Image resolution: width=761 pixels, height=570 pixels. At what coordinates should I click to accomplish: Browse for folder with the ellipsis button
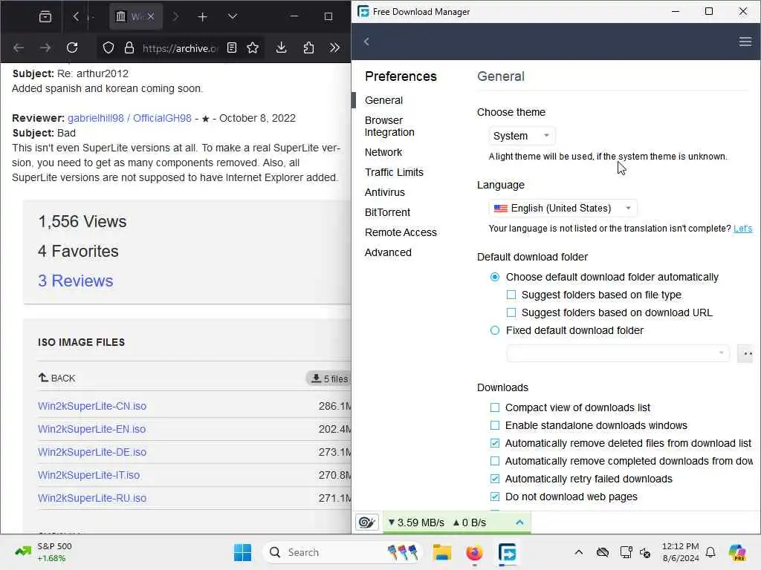coord(745,353)
